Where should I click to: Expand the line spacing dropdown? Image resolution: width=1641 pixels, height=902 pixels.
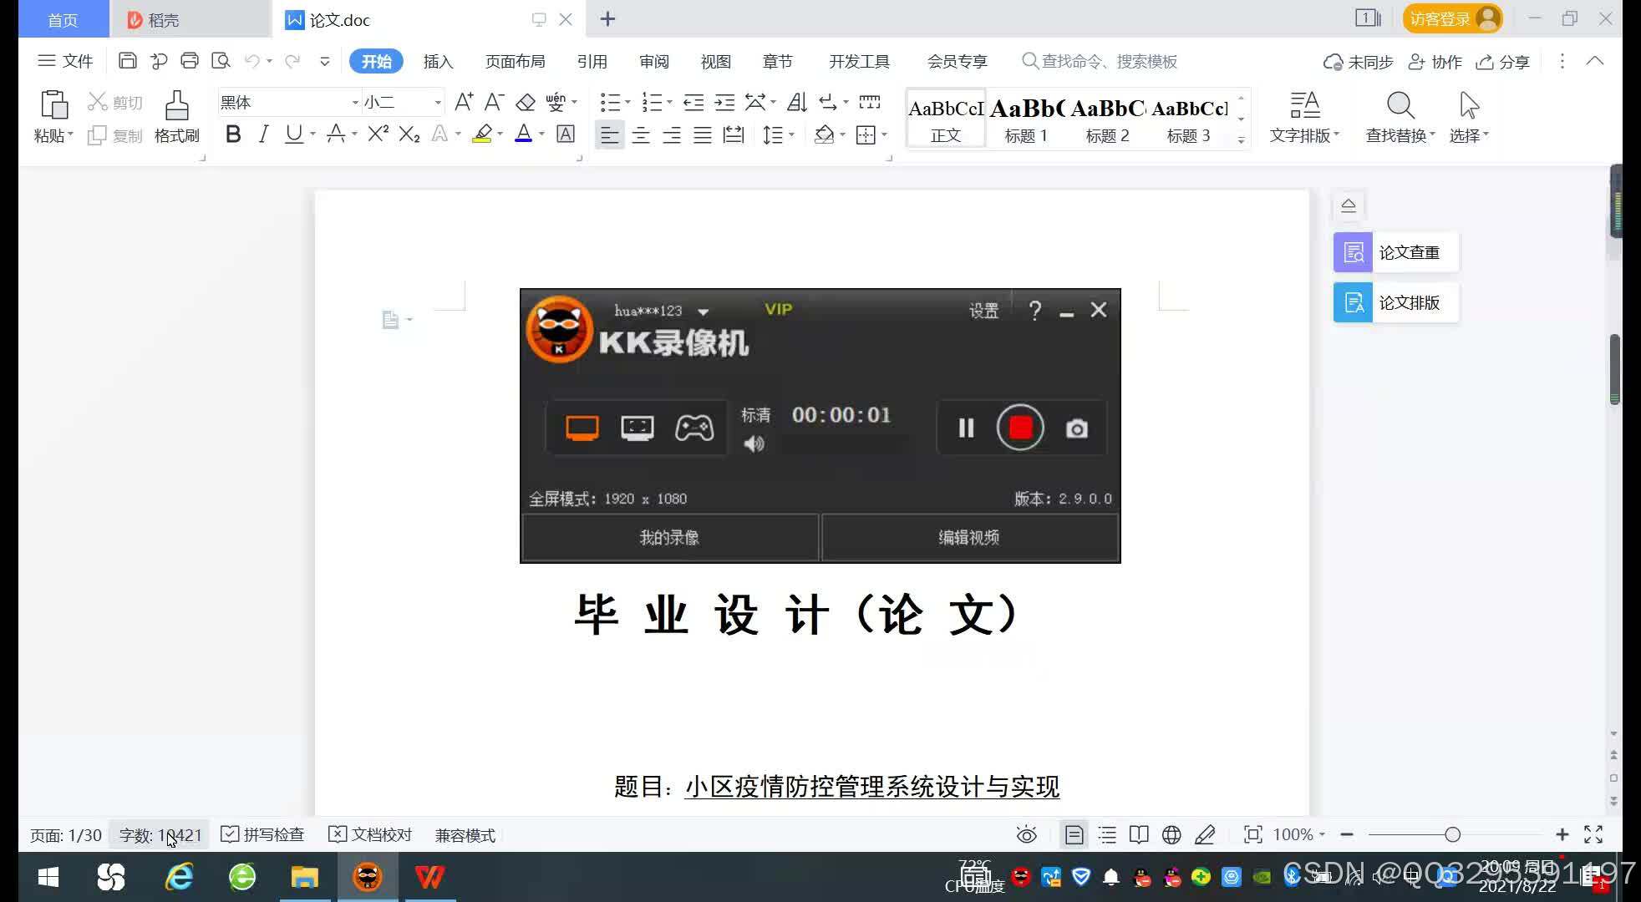(791, 134)
